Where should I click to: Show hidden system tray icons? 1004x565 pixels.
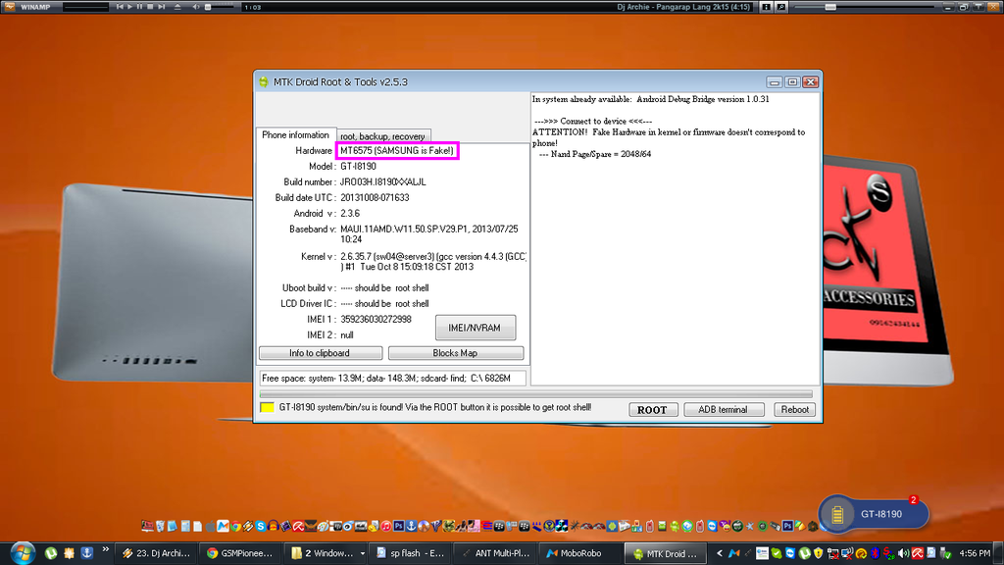(722, 553)
